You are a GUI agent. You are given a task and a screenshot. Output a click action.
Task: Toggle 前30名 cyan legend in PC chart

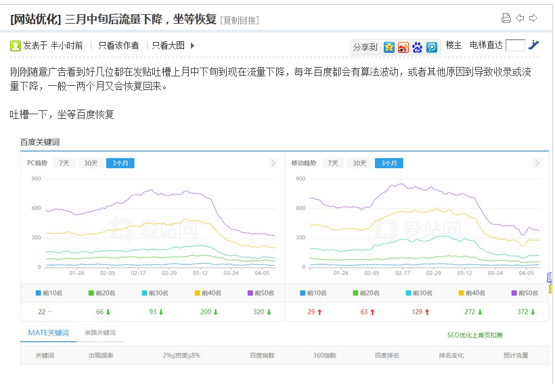pos(155,293)
